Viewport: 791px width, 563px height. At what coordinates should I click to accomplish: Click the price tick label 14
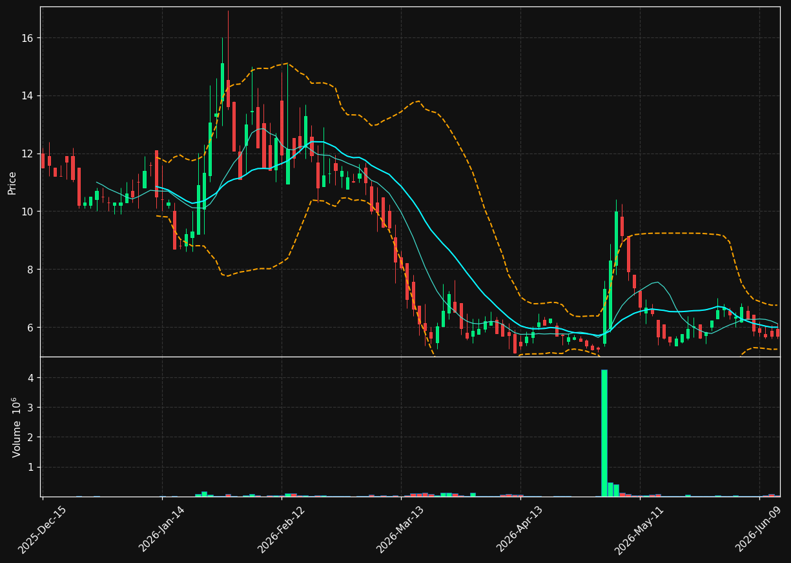coord(28,96)
